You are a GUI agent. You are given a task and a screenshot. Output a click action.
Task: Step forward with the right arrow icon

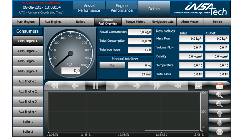point(137,86)
